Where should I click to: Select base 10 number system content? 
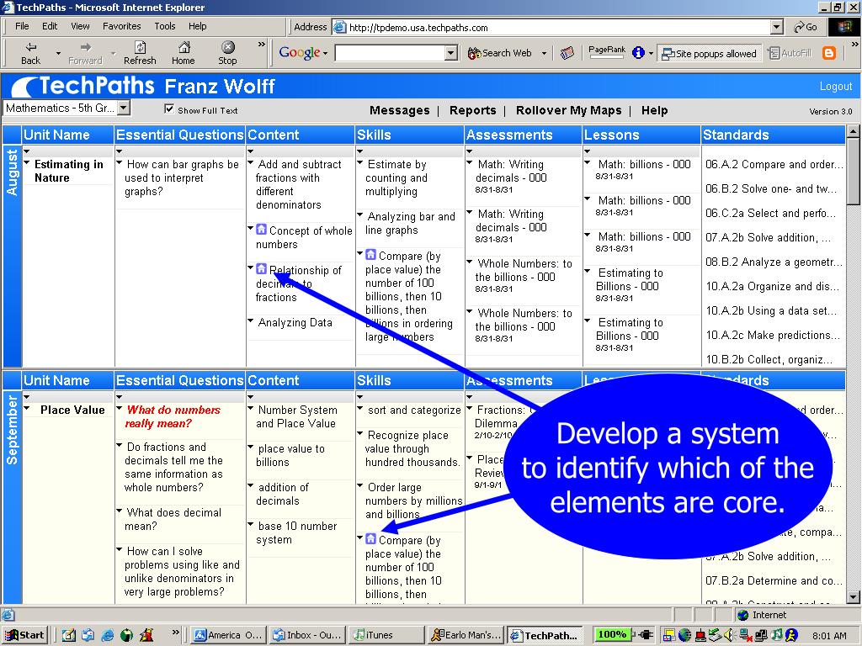pos(296,532)
